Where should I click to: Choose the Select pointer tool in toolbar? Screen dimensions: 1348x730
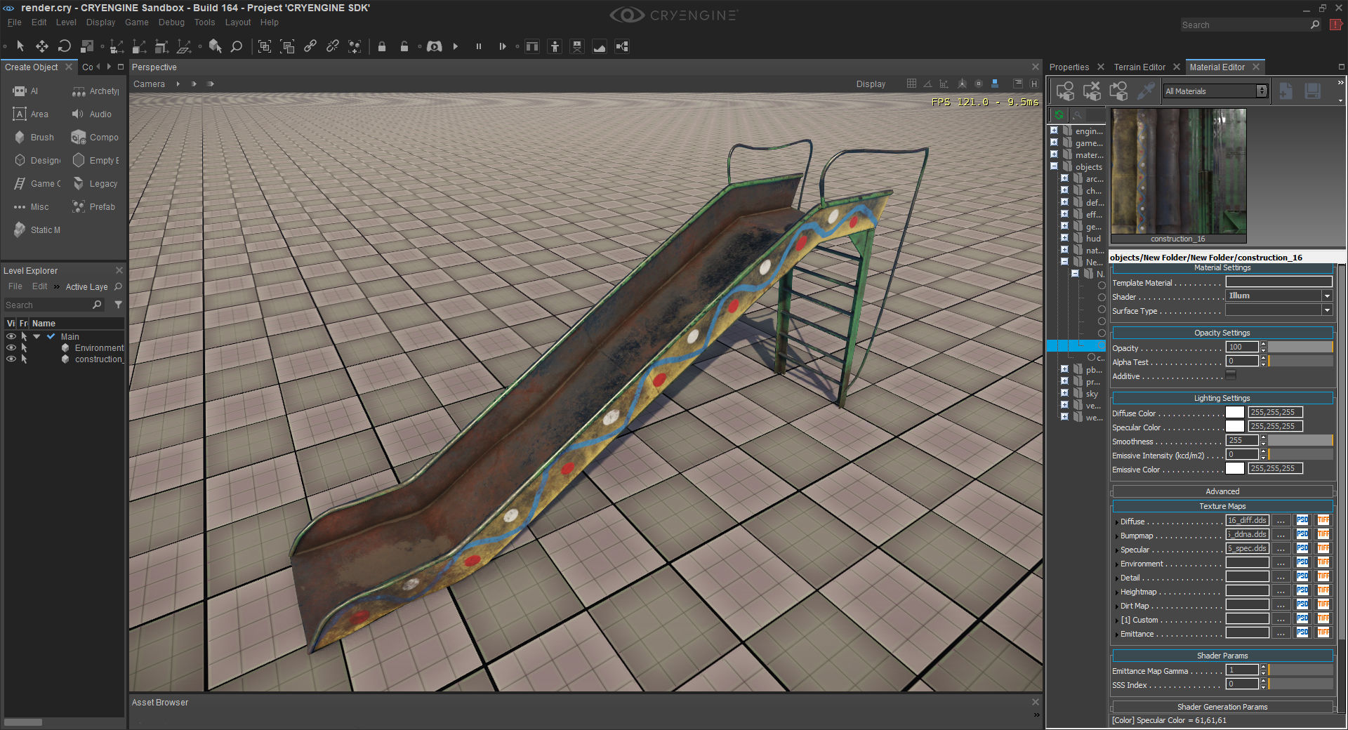20,46
